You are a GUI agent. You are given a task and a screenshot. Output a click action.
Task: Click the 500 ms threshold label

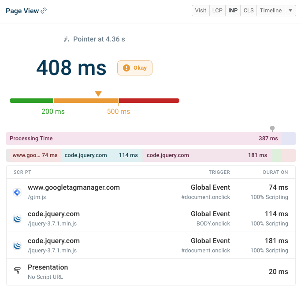(119, 112)
